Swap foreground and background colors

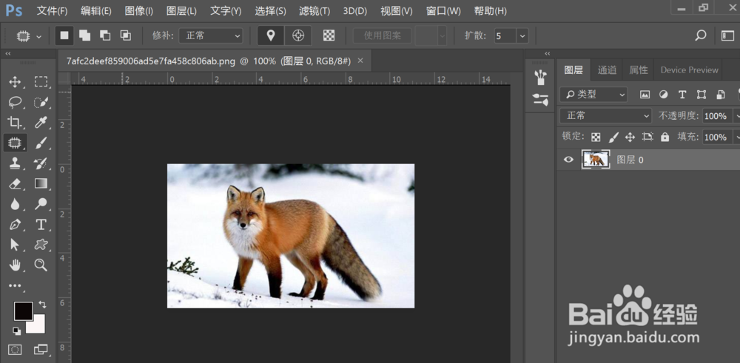[42, 304]
